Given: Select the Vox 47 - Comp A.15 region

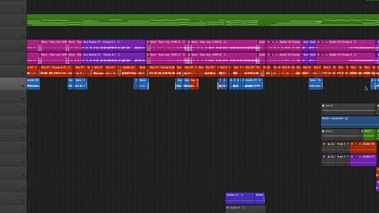Looking at the screenshot, I should coord(57,71).
